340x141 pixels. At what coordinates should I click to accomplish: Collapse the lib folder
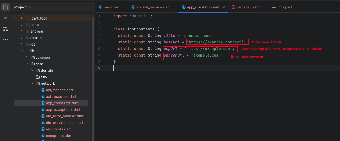tap(22, 51)
